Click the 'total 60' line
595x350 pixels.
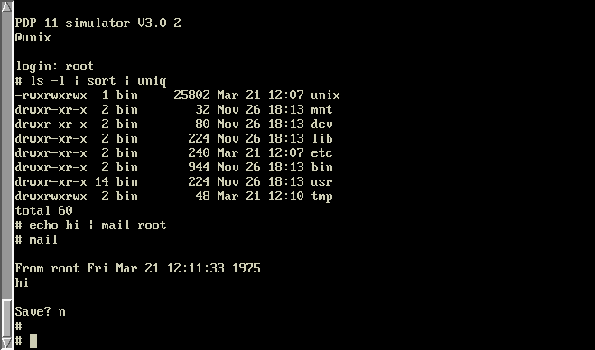tap(43, 211)
